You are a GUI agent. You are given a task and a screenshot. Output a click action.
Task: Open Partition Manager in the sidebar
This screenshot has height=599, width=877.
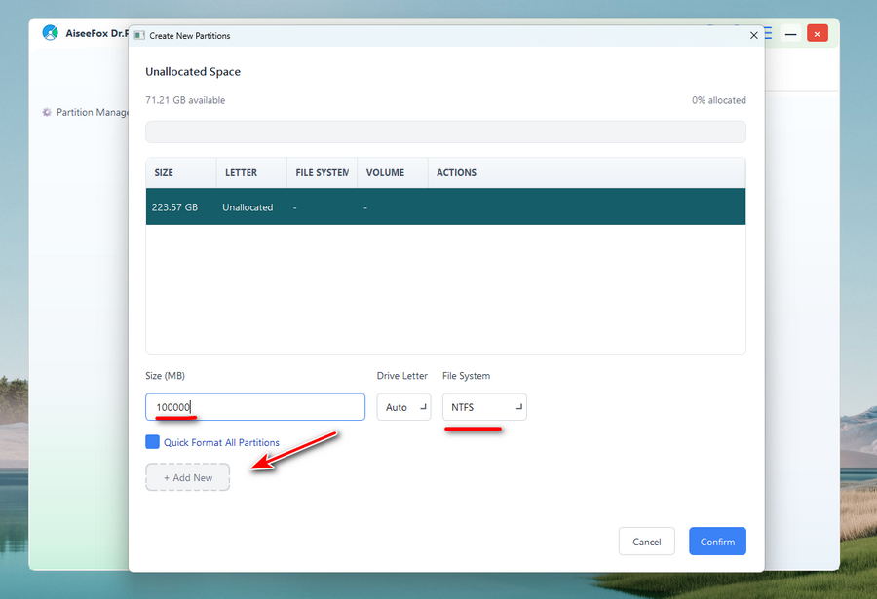pyautogui.click(x=87, y=112)
